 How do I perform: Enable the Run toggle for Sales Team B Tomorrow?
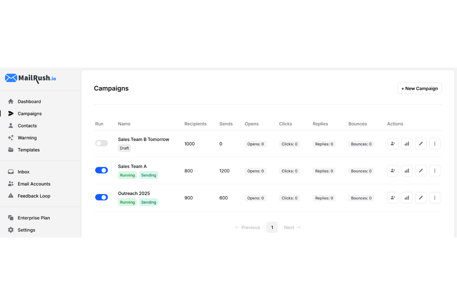102,143
